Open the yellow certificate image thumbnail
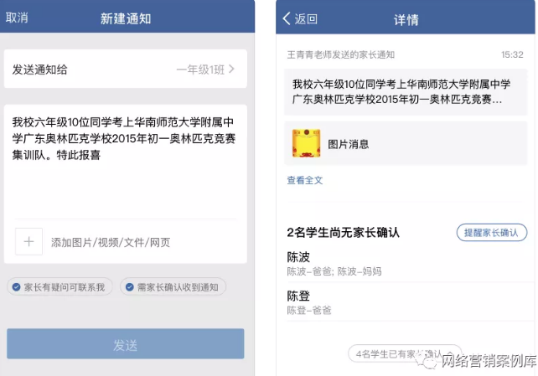The height and width of the screenshot is (376, 538). pos(306,143)
